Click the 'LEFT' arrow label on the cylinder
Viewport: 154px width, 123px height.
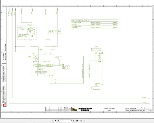click(x=42, y=69)
